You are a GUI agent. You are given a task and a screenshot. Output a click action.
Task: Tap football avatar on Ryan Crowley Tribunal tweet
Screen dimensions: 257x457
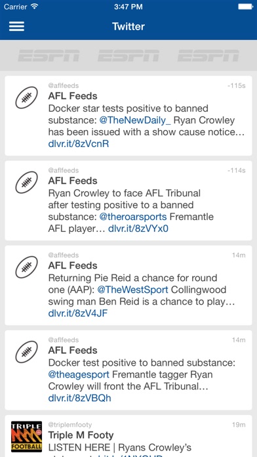pyautogui.click(x=26, y=183)
